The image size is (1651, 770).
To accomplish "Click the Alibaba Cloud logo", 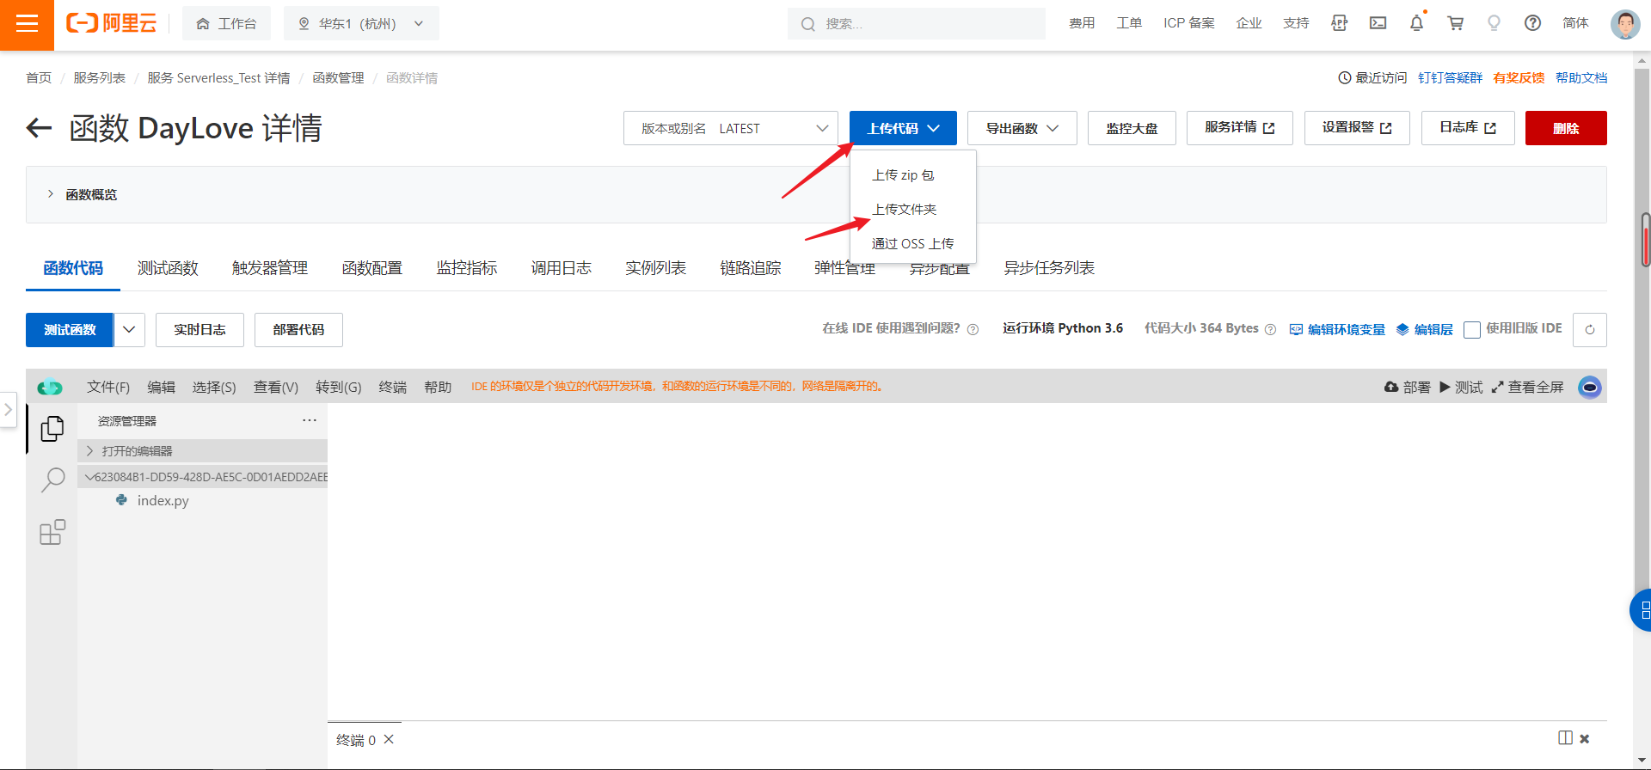I will click(112, 23).
